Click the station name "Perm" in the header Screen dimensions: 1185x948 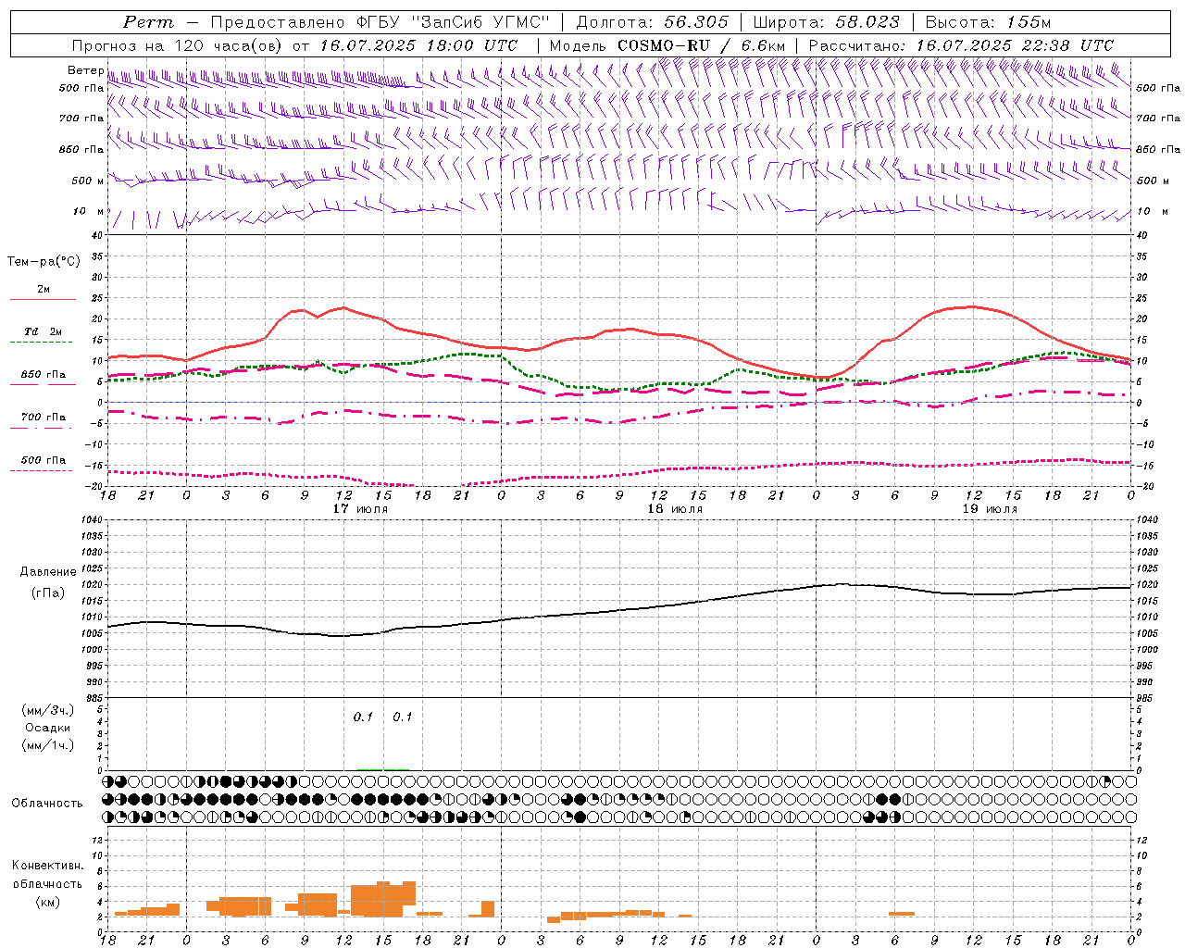pos(148,22)
